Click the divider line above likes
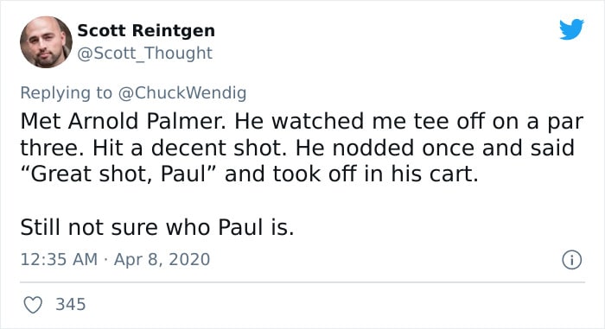This screenshot has height=329, width=605. coord(302,282)
